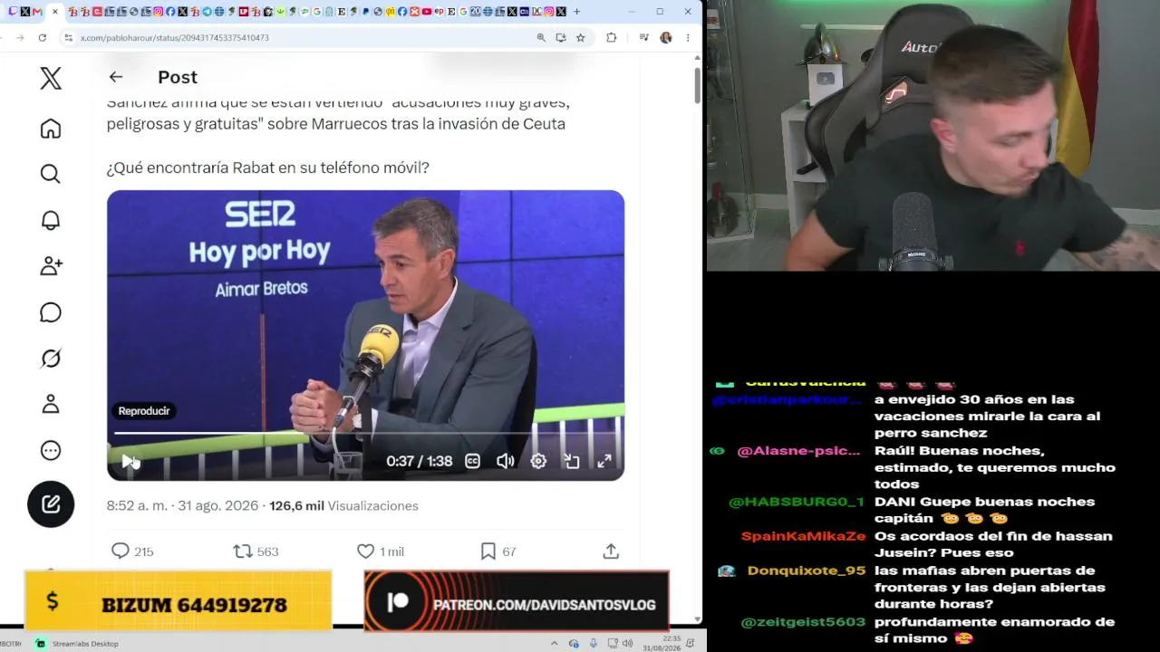
Task: Click the compose Post button
Action: point(51,503)
